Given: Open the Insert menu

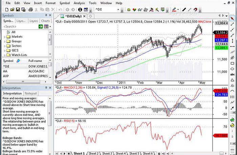Looking at the screenshot, I should coord(38,3).
